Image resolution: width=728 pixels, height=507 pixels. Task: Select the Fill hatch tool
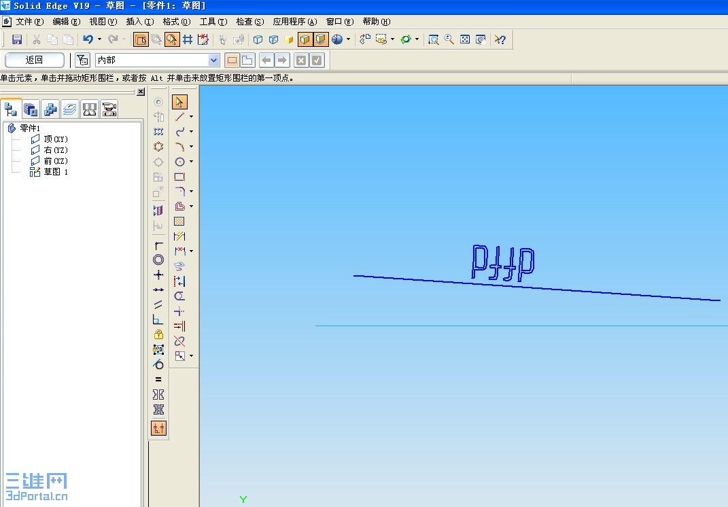(x=179, y=222)
